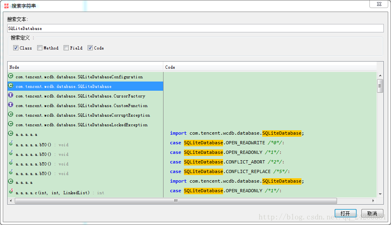391x225 pixels.
Task: Select the a.a.a.a.c(int, int, LinkedList) row
Action: pyautogui.click(x=85, y=193)
